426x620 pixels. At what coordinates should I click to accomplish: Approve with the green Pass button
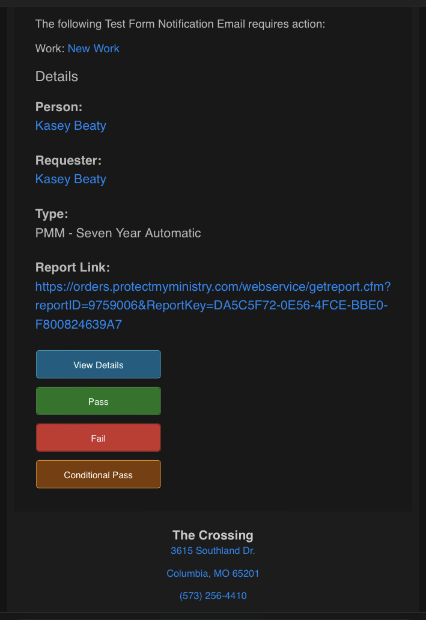99,401
